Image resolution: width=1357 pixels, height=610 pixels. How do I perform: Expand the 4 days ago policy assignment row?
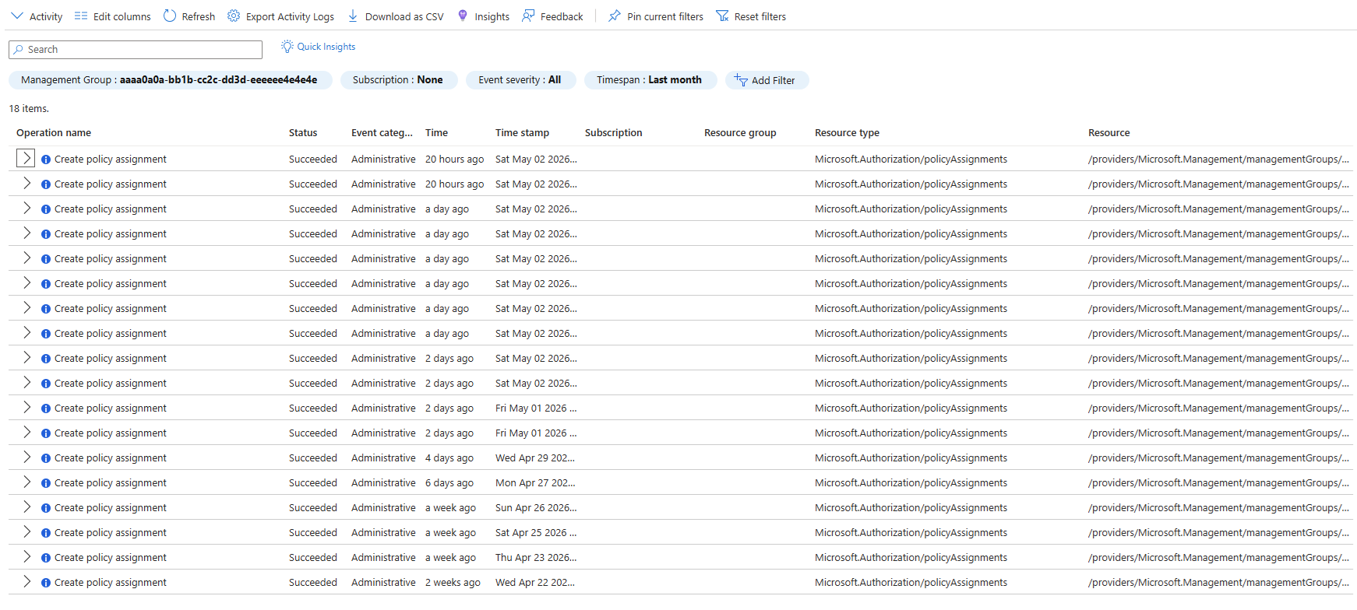click(26, 457)
